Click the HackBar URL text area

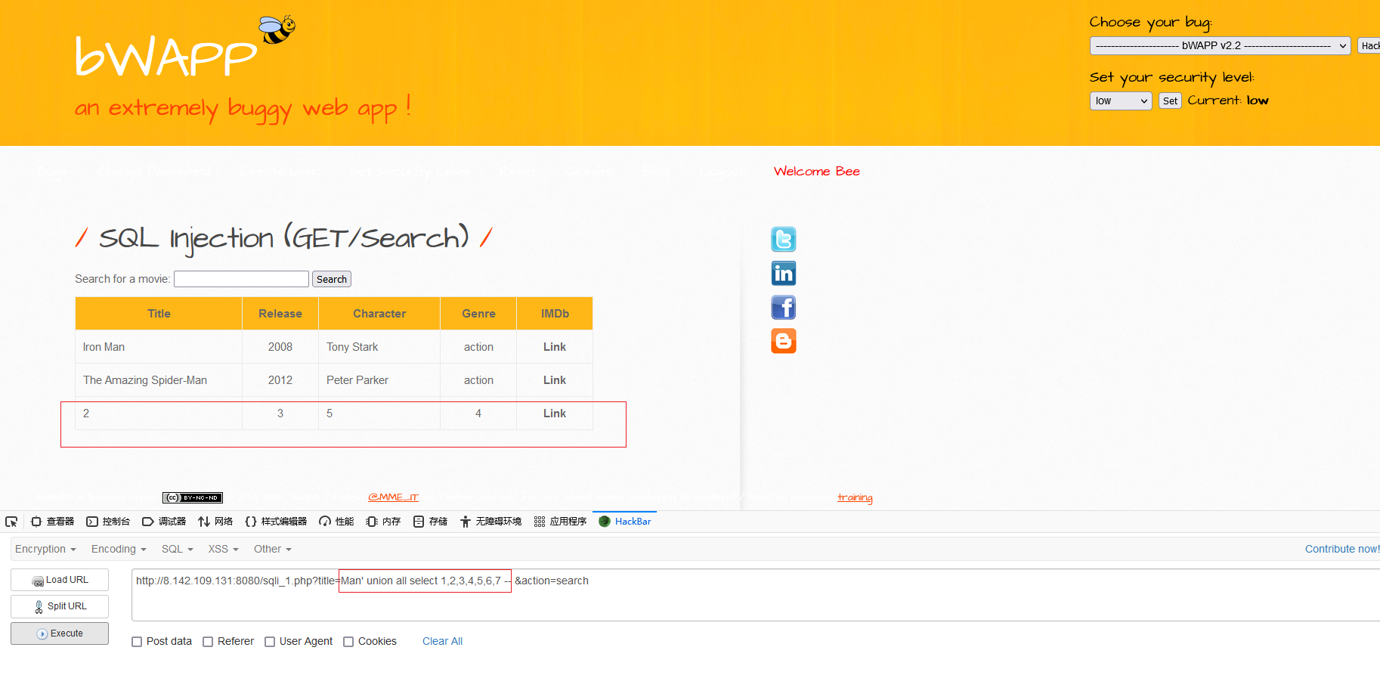(756, 595)
